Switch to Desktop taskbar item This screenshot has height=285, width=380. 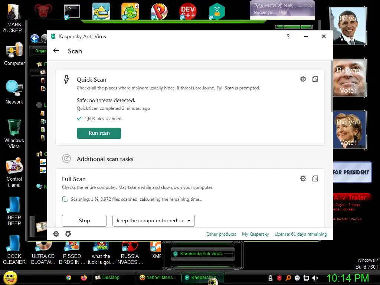[x=114, y=278]
